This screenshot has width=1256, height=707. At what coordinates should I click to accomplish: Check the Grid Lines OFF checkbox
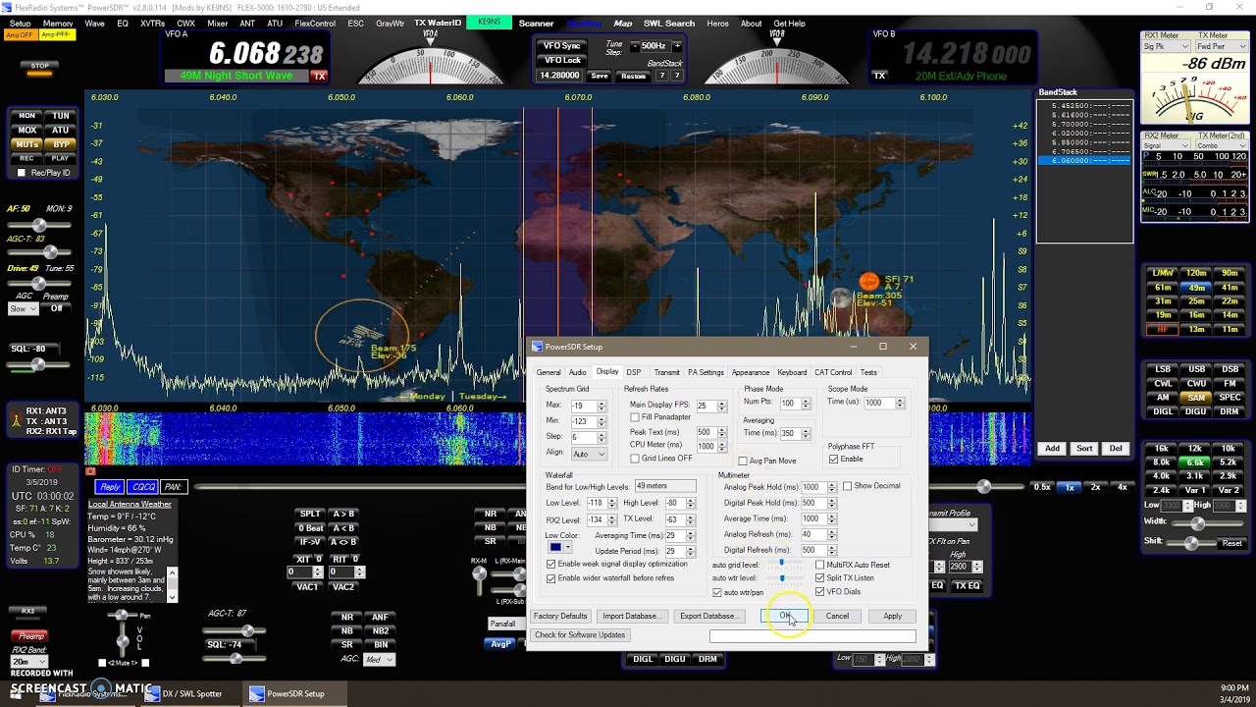click(635, 459)
